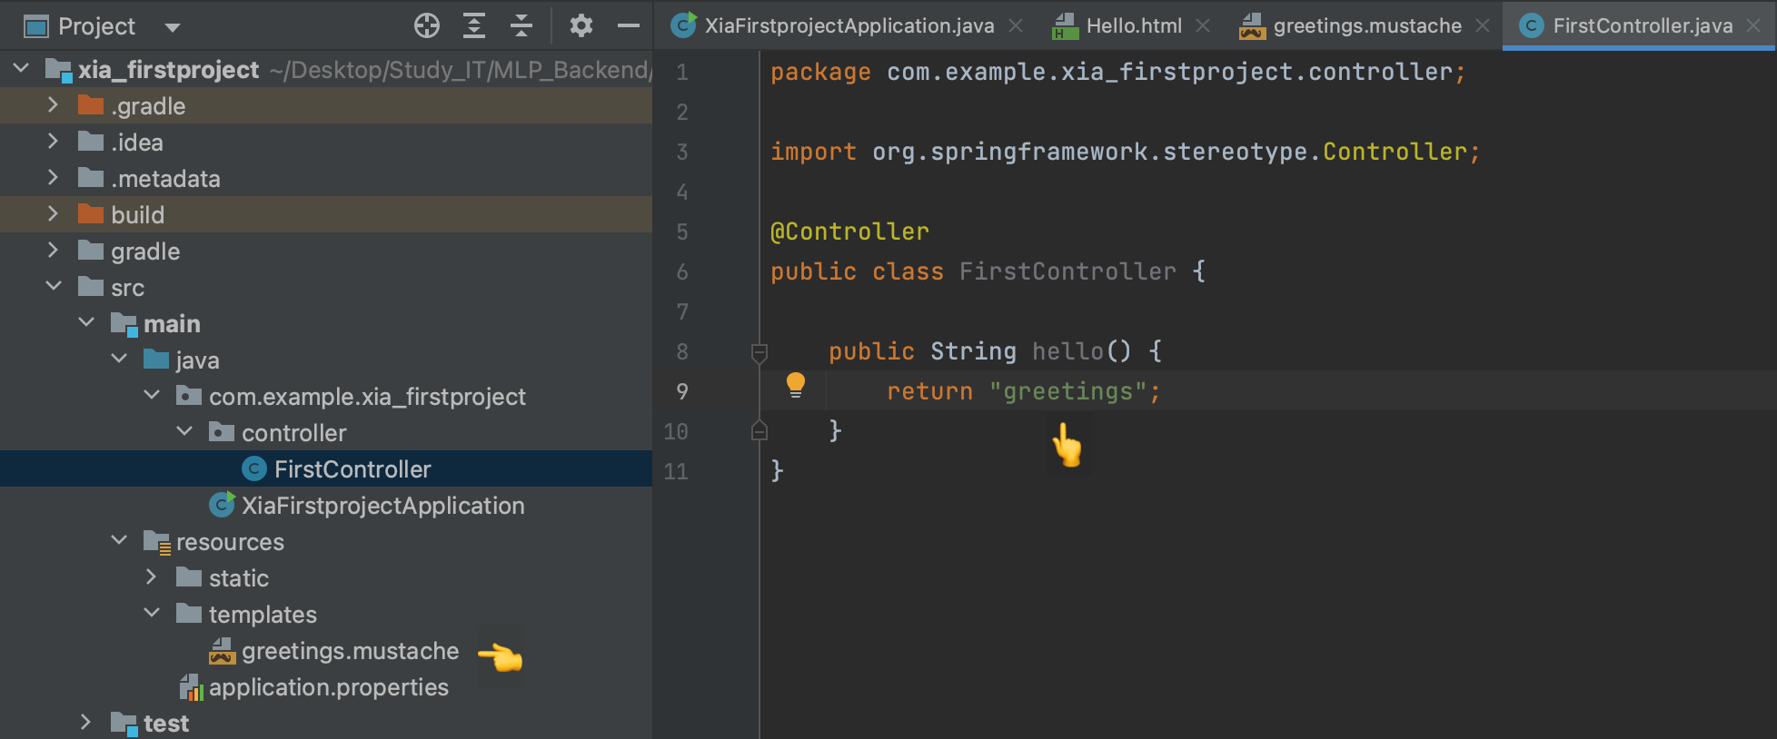This screenshot has width=1777, height=739.
Task: Click fold end marker at line 10
Action: tap(759, 430)
